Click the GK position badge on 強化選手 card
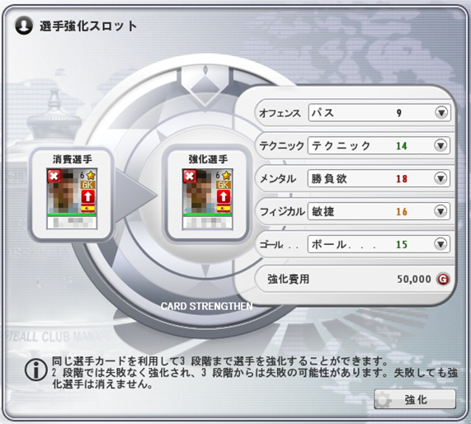The width and height of the screenshot is (471, 424). click(224, 185)
